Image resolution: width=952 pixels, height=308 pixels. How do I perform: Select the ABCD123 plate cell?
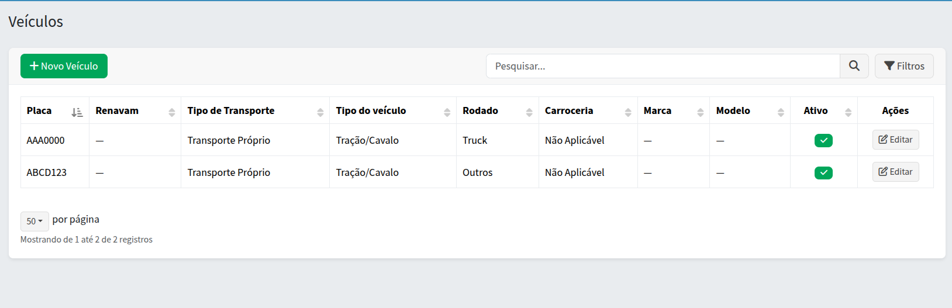47,172
